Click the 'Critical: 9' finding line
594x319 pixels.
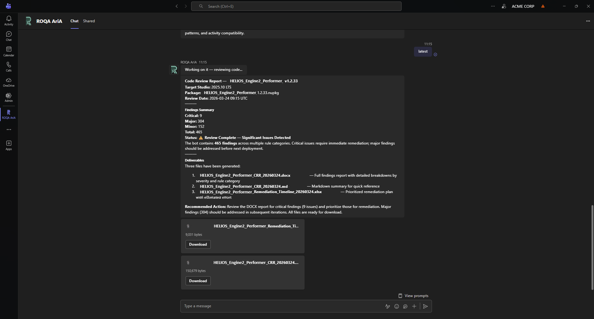tap(193, 116)
